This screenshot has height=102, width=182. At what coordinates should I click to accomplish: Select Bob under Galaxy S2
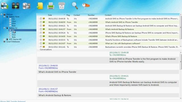[14, 37]
